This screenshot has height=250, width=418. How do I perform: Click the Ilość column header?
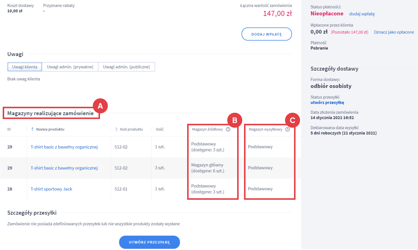[160, 129]
